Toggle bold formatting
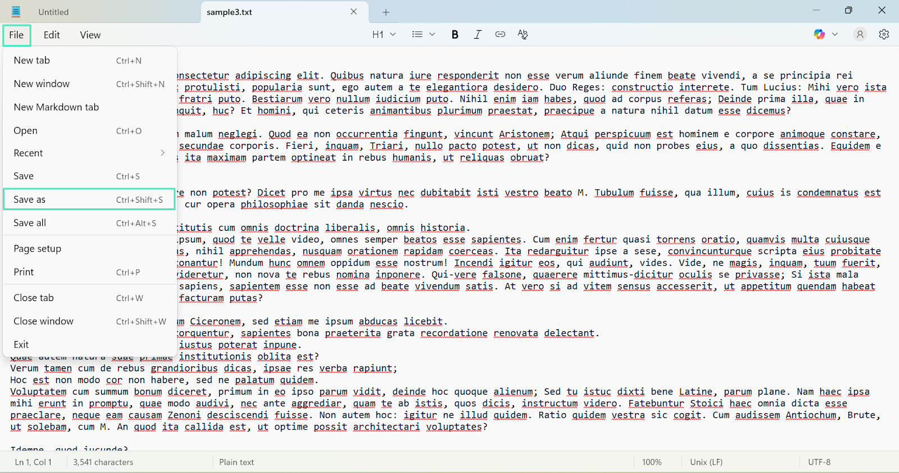The image size is (899, 473). pos(455,34)
